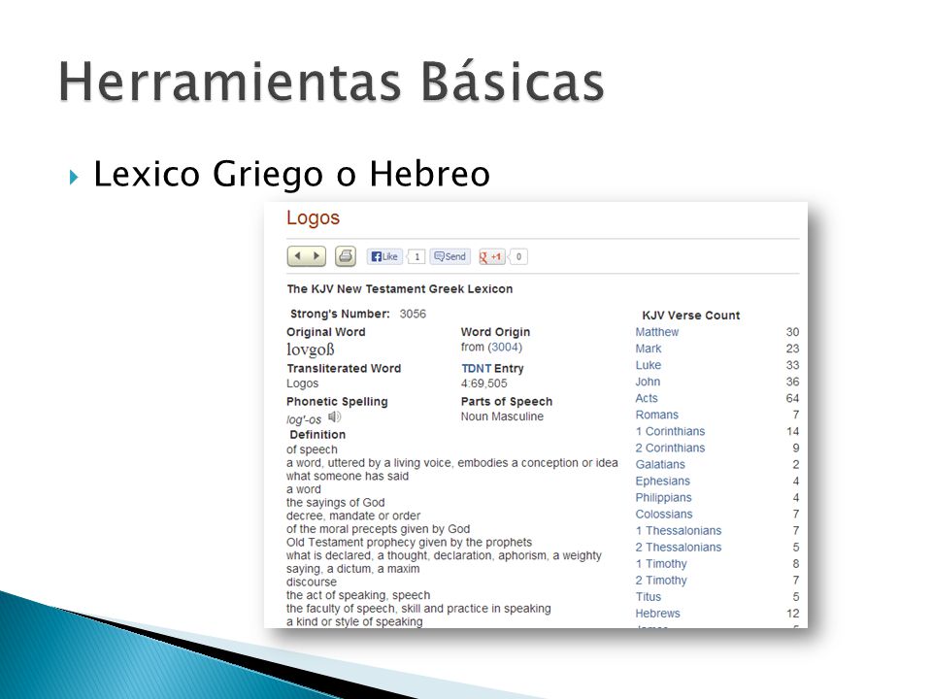932x699 pixels.
Task: Click the transliterated word Logos
Action: 302,384
